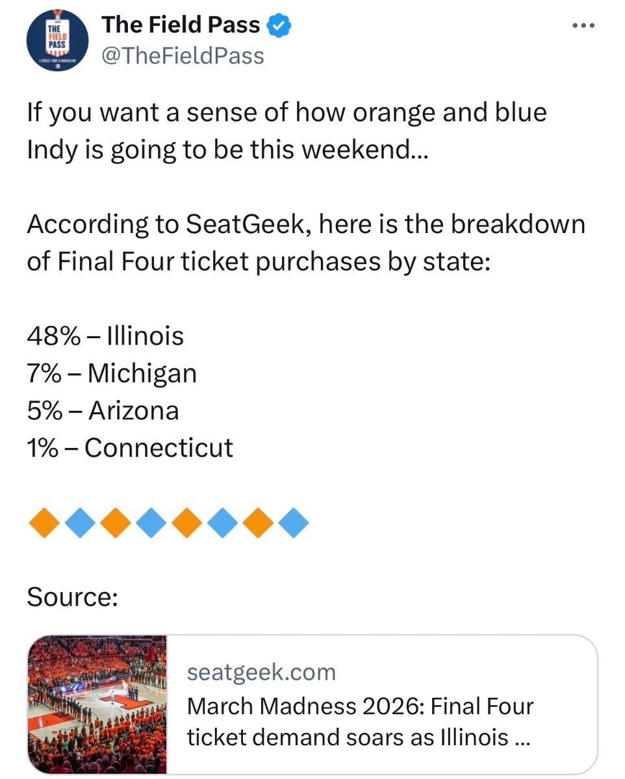The image size is (625, 779).
Task: Click the second blue diamond emoji
Action: (x=151, y=523)
